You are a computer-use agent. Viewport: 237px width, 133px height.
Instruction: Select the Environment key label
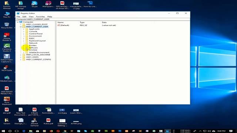(x=36, y=36)
